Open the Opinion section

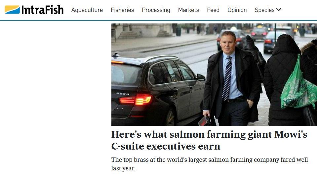[x=237, y=10]
